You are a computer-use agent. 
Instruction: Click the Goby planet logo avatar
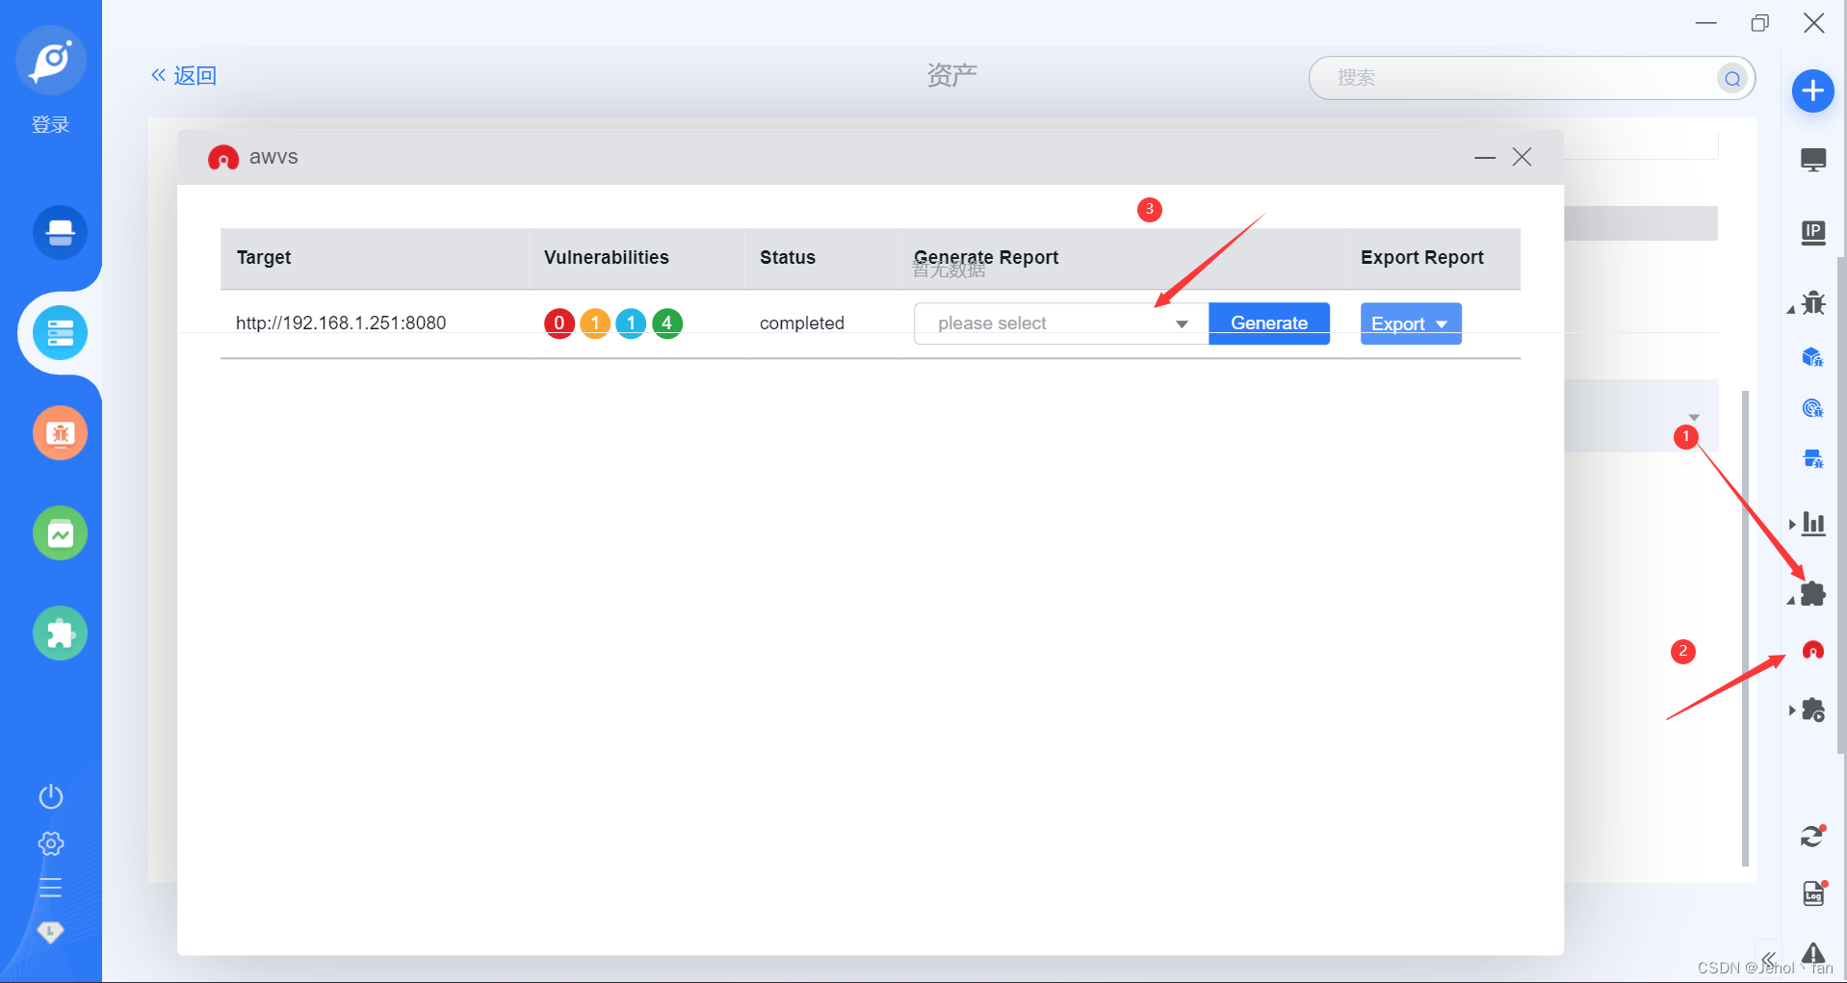coord(51,60)
